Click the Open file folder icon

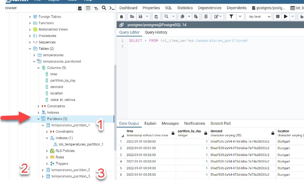coord(132,16)
